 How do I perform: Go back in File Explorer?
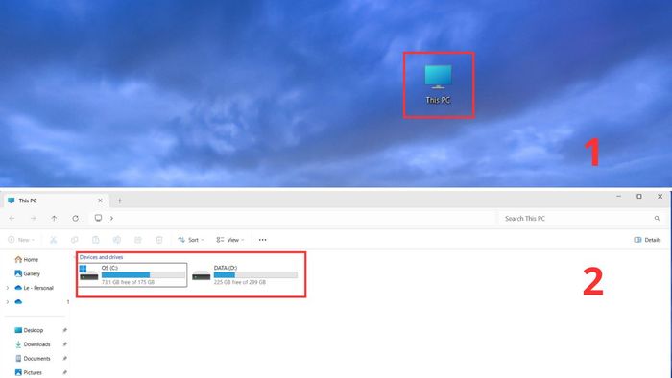tap(12, 219)
